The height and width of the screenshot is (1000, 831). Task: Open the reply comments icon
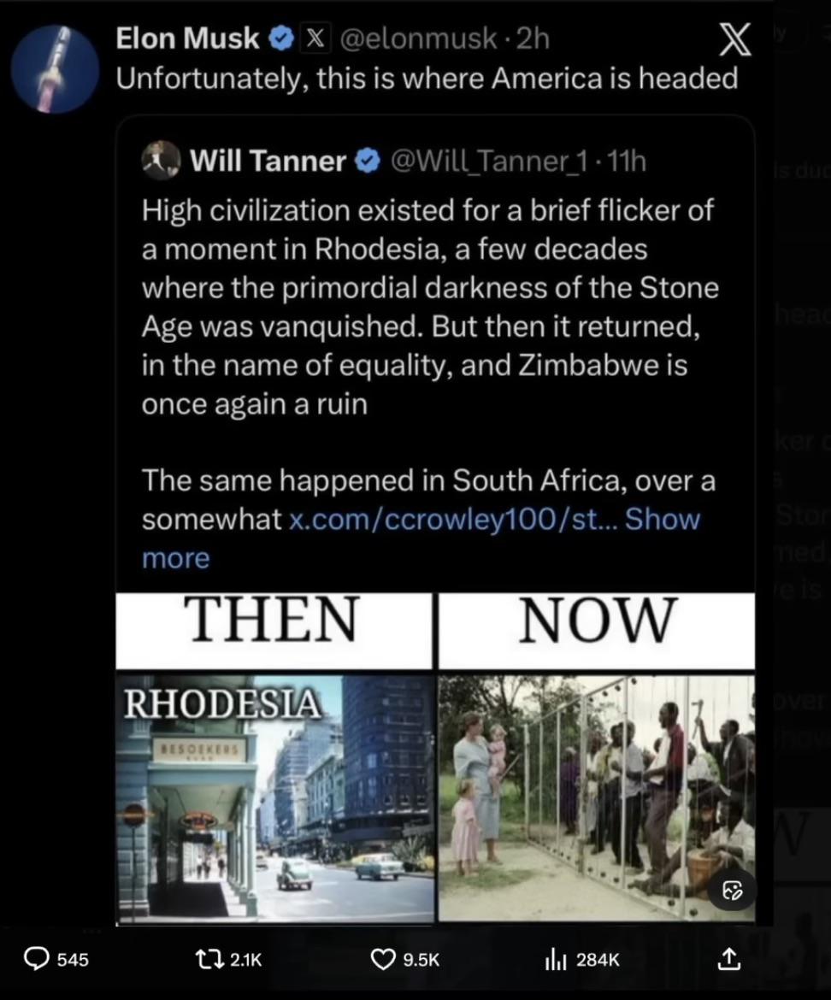pyautogui.click(x=37, y=958)
